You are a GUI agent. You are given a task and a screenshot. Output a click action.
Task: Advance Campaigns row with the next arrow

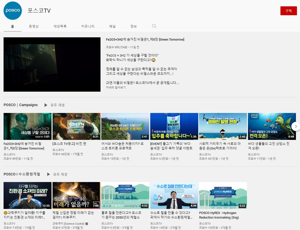(x=296, y=126)
